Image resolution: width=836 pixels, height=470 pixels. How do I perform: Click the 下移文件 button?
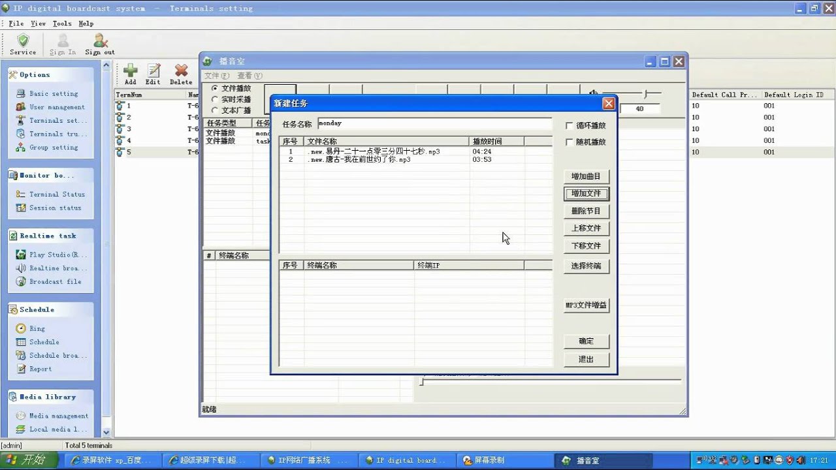[x=587, y=246]
